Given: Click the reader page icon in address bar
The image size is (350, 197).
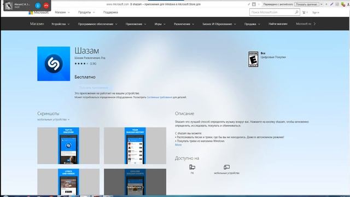Looking at the screenshot, I should (x=254, y=4).
